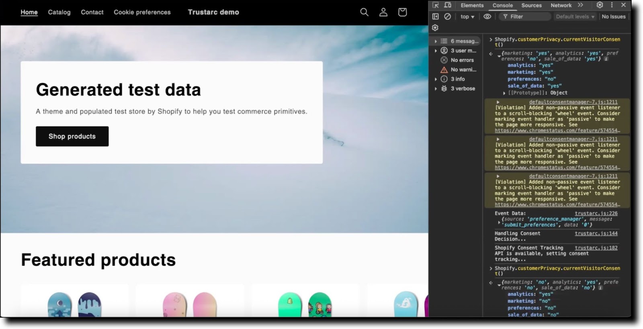Activate the DevTools inspect element tool
The width and height of the screenshot is (643, 329).
point(436,5)
